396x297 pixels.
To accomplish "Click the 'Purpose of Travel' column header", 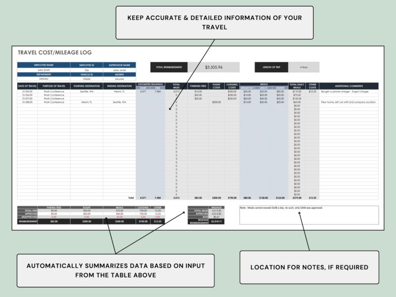I will tap(54, 86).
